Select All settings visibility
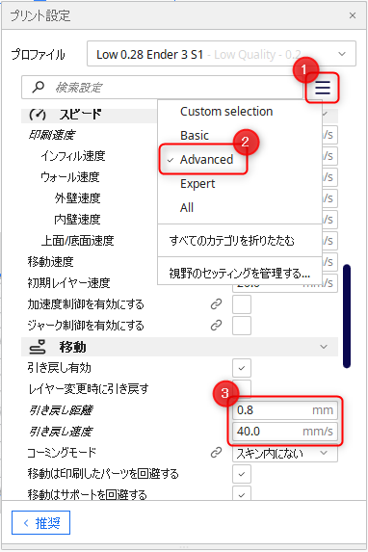 coord(187,208)
